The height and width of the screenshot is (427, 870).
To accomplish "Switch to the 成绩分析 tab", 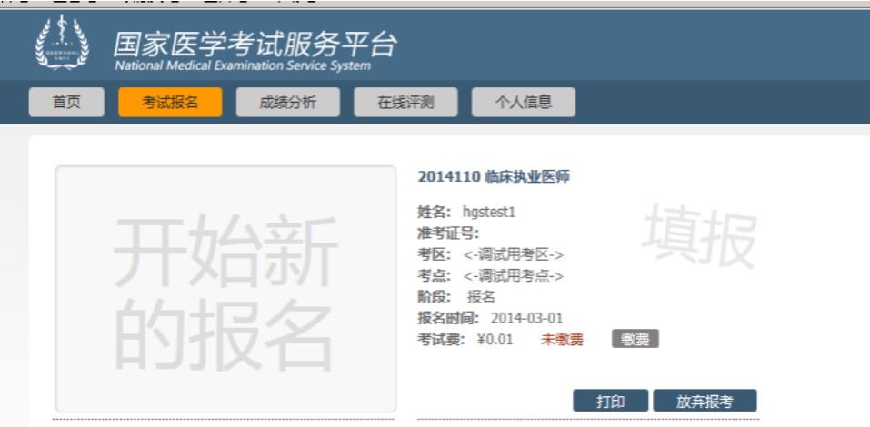I will (288, 103).
